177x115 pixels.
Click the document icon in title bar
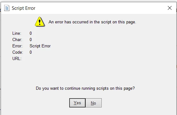(x=7, y=8)
